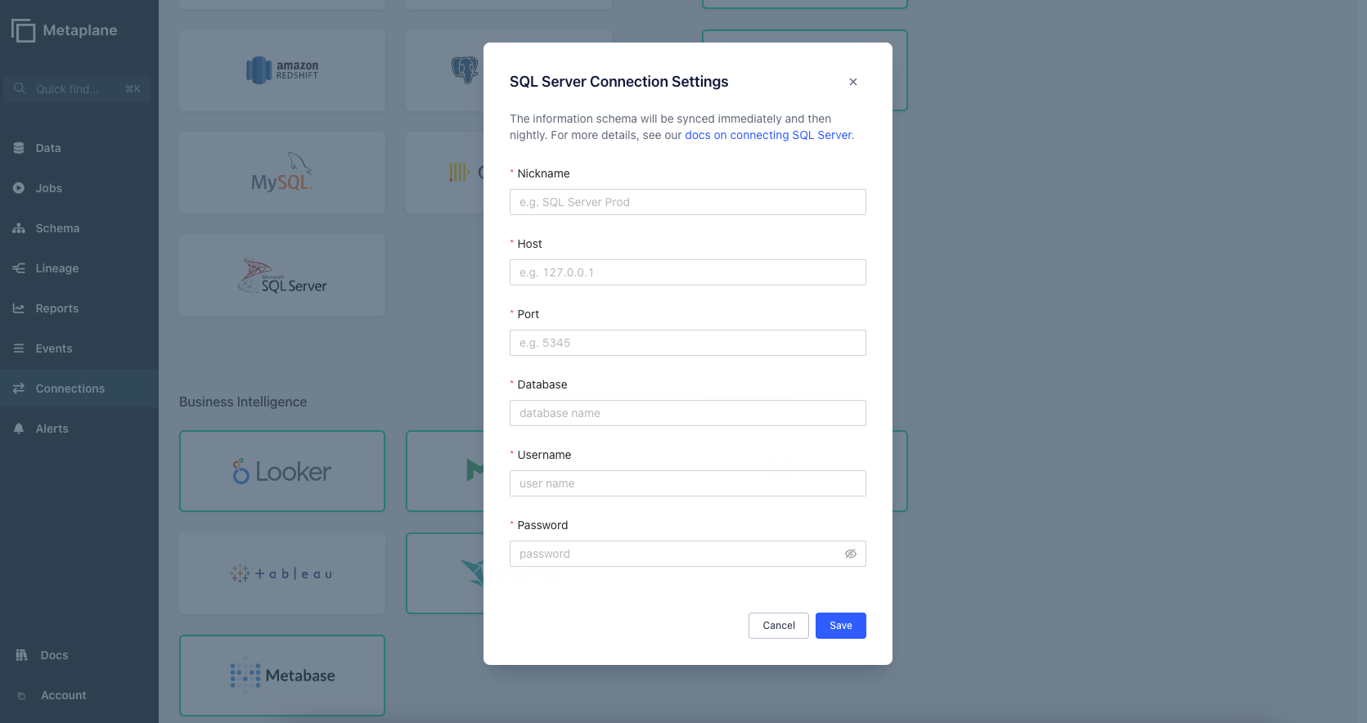
Task: Open Alerts in the sidebar
Action: coord(79,429)
